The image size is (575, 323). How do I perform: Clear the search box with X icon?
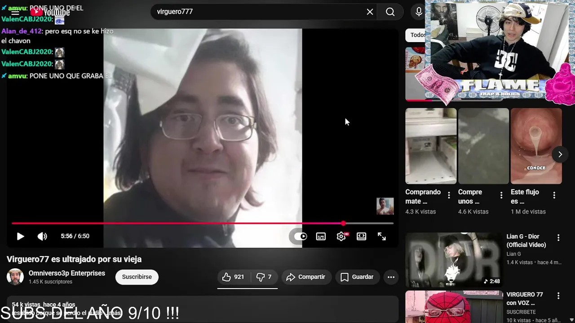[370, 12]
